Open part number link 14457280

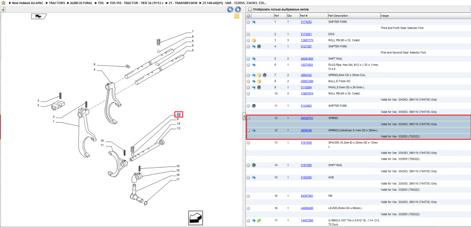click(307, 220)
